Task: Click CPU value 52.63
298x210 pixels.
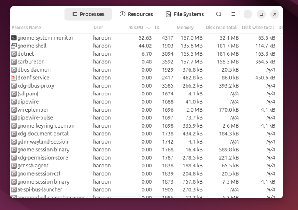Action: pos(145,38)
